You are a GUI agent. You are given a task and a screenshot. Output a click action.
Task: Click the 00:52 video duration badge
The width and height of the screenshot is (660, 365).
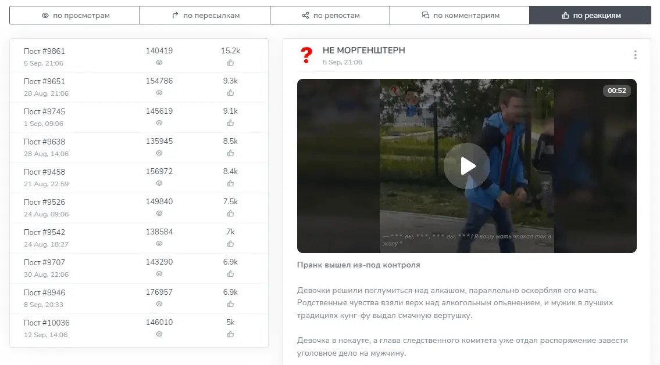616,91
